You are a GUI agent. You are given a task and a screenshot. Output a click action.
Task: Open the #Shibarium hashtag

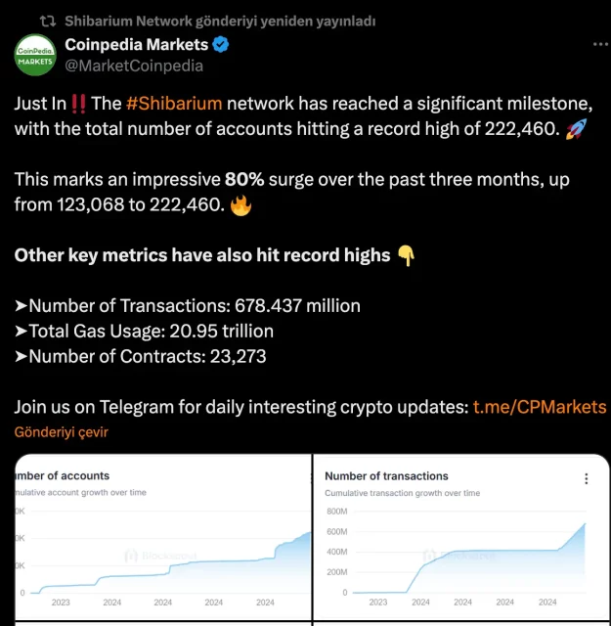click(x=173, y=105)
